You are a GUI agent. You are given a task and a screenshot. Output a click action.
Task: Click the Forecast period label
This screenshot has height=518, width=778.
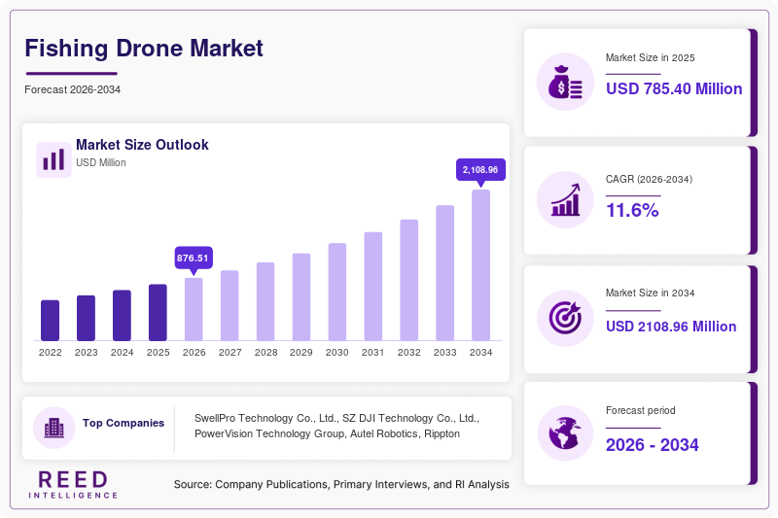coord(641,410)
